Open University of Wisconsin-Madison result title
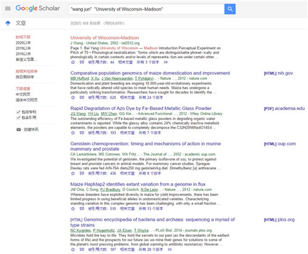Viewport: 308px width, 254px height. 105,38
